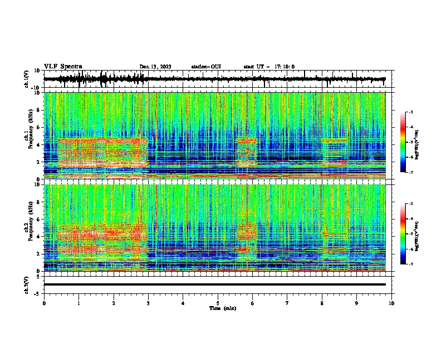441x340 pixels.
Task: Click time axis tick label "8"
Action: point(322,303)
